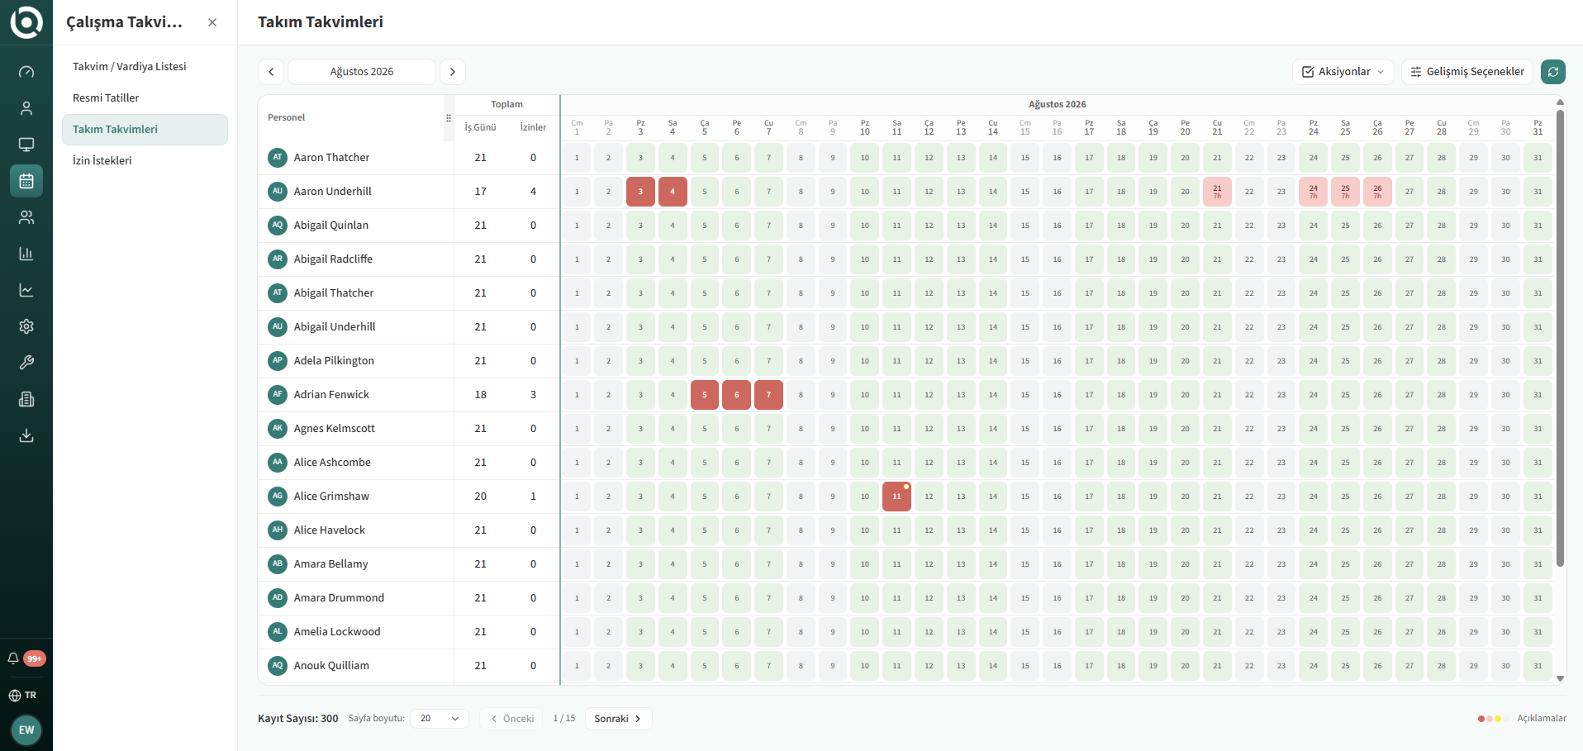Open İzin İstekleri menu item
Viewport: 1583px width, 751px height.
click(145, 160)
